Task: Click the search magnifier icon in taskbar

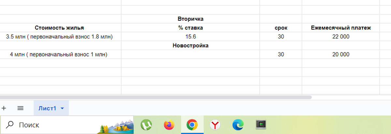Action: coord(10,125)
